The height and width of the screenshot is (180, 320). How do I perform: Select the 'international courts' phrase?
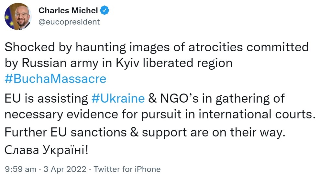[256, 114]
